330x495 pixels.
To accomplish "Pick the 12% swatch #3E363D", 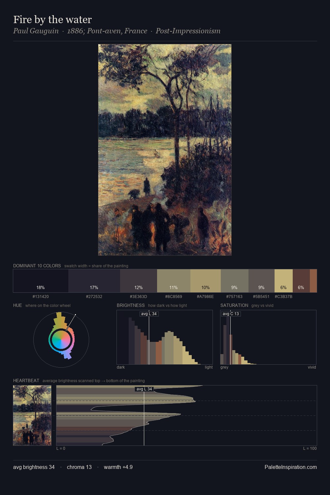I will (x=139, y=281).
